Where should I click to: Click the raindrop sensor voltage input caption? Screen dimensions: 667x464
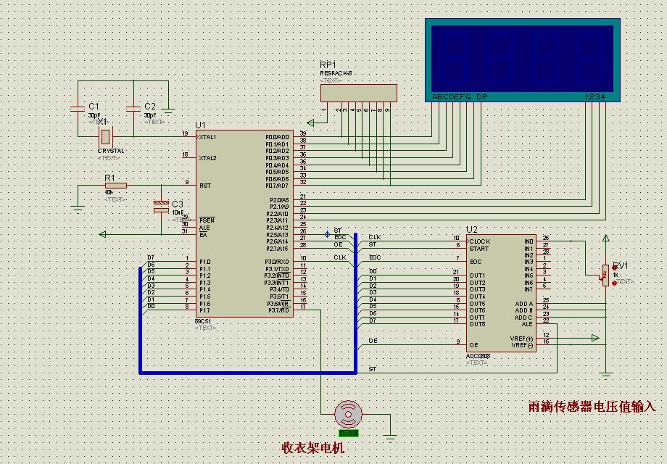(x=592, y=407)
